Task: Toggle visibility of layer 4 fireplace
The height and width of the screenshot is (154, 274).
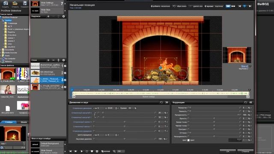Action: 65,87
